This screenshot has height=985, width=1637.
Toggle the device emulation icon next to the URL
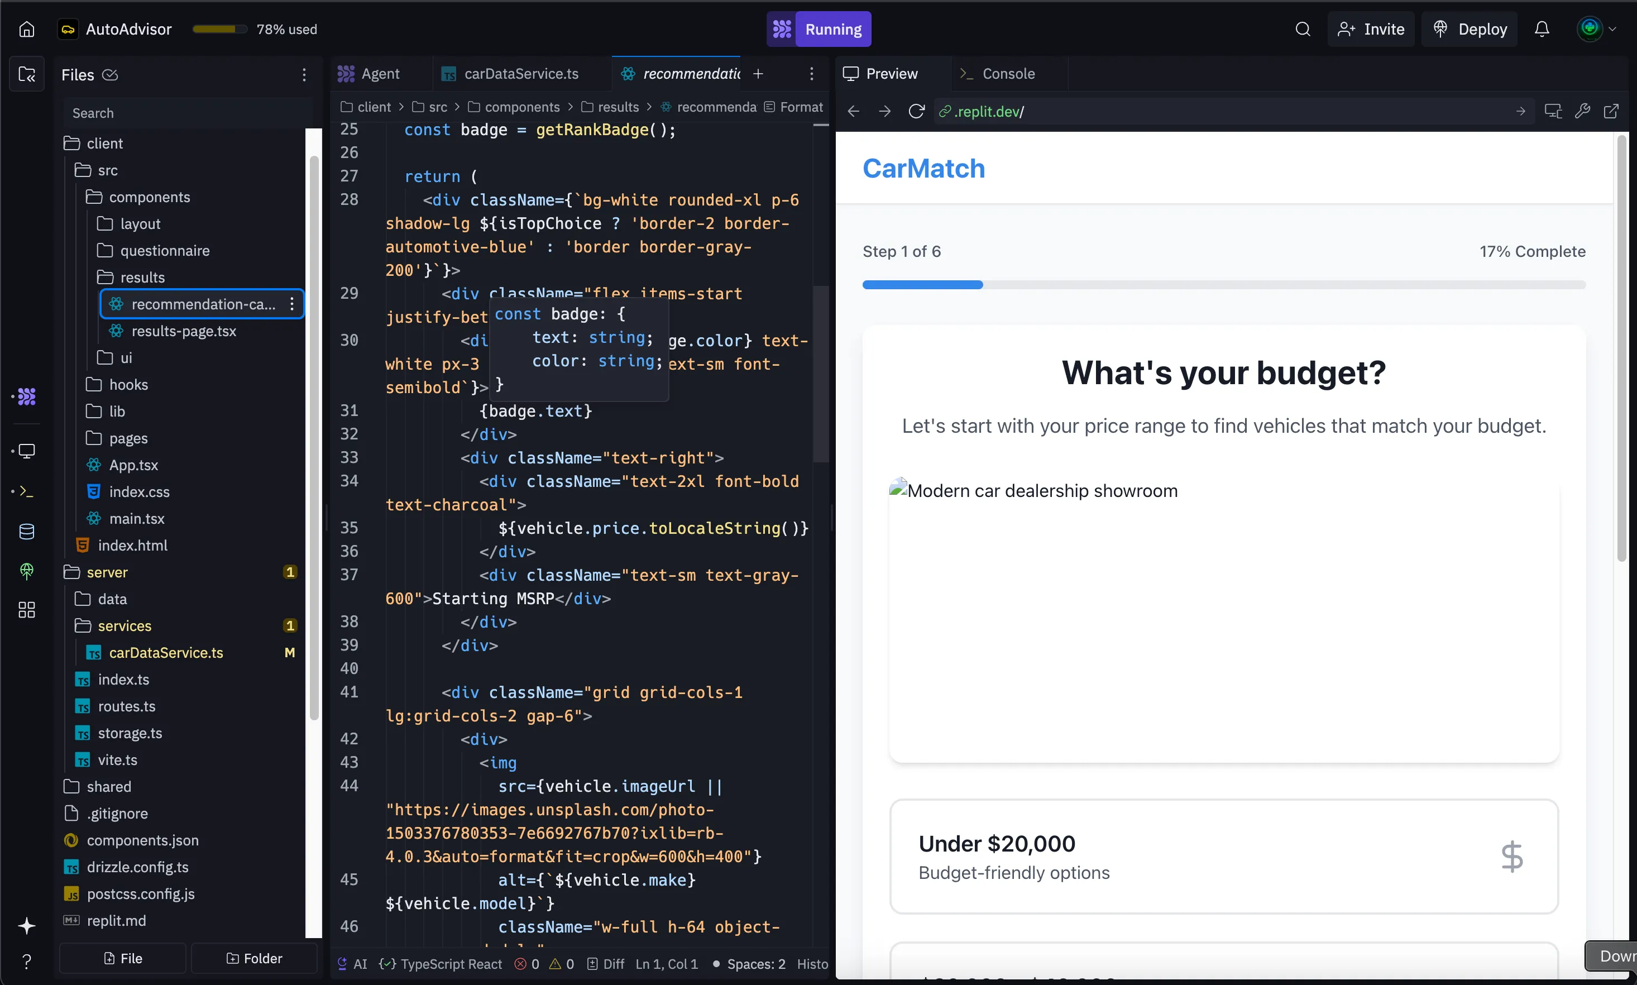[1552, 111]
